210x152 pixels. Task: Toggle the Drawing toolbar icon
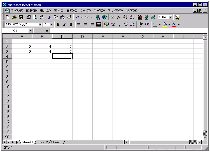[x=153, y=17]
